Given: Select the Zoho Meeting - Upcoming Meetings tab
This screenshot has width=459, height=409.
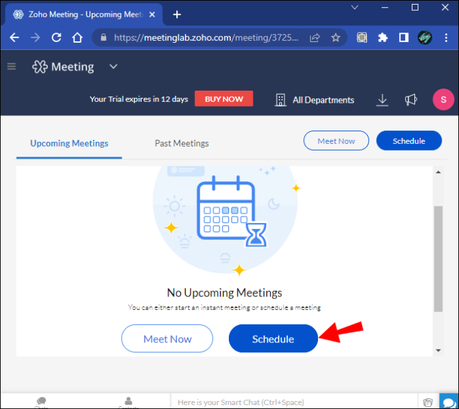Looking at the screenshot, I should pos(83,15).
